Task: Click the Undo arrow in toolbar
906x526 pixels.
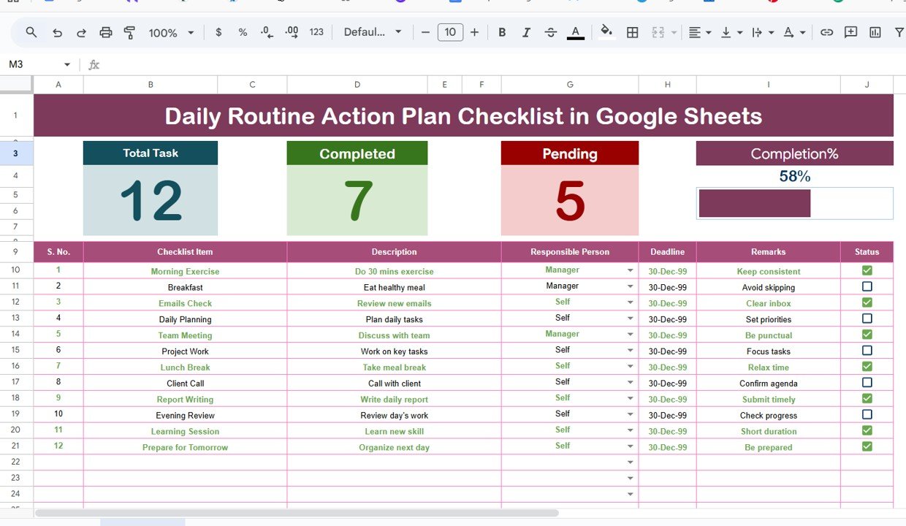Action: (x=57, y=32)
